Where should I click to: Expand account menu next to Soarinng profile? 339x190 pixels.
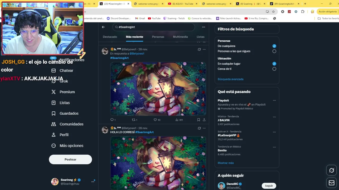pos(93,182)
